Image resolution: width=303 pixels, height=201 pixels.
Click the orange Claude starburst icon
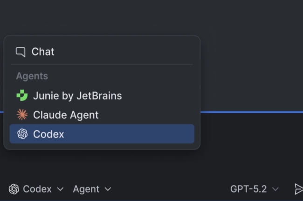point(22,115)
